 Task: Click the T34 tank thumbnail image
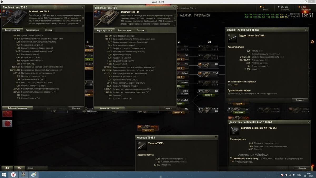click(x=106, y=18)
